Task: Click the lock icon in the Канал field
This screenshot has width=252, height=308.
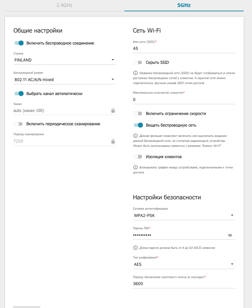Action: pyautogui.click(x=113, y=110)
